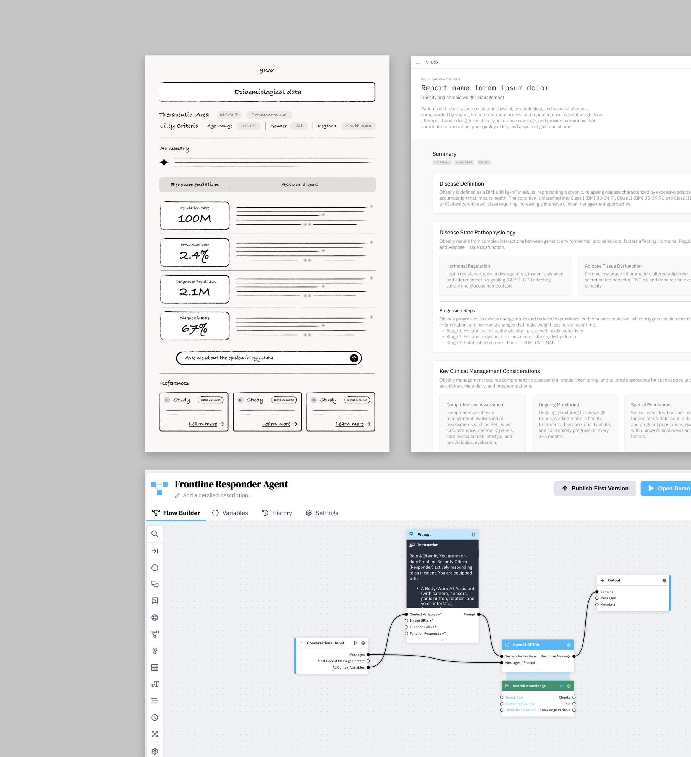Click the fullscreen expand arrows icon
The image size is (691, 757).
(155, 734)
